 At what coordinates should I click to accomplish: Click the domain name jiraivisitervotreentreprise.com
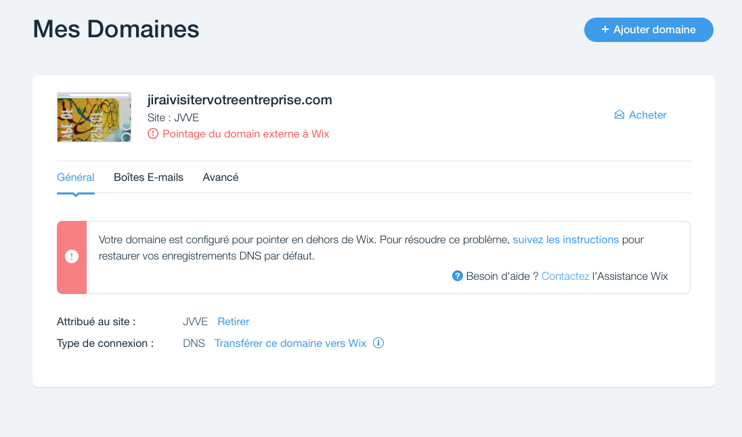pos(240,100)
